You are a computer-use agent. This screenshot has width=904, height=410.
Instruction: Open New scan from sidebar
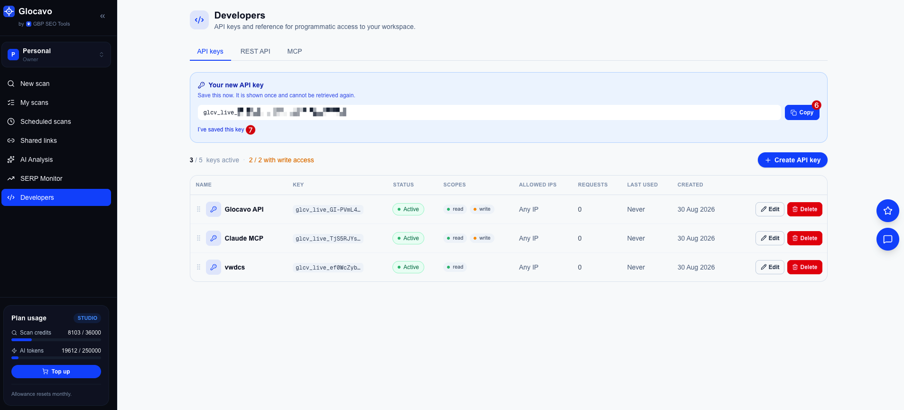coord(56,84)
